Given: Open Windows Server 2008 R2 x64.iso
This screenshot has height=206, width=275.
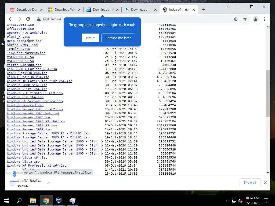Looking at the screenshot, I should point(36,121).
